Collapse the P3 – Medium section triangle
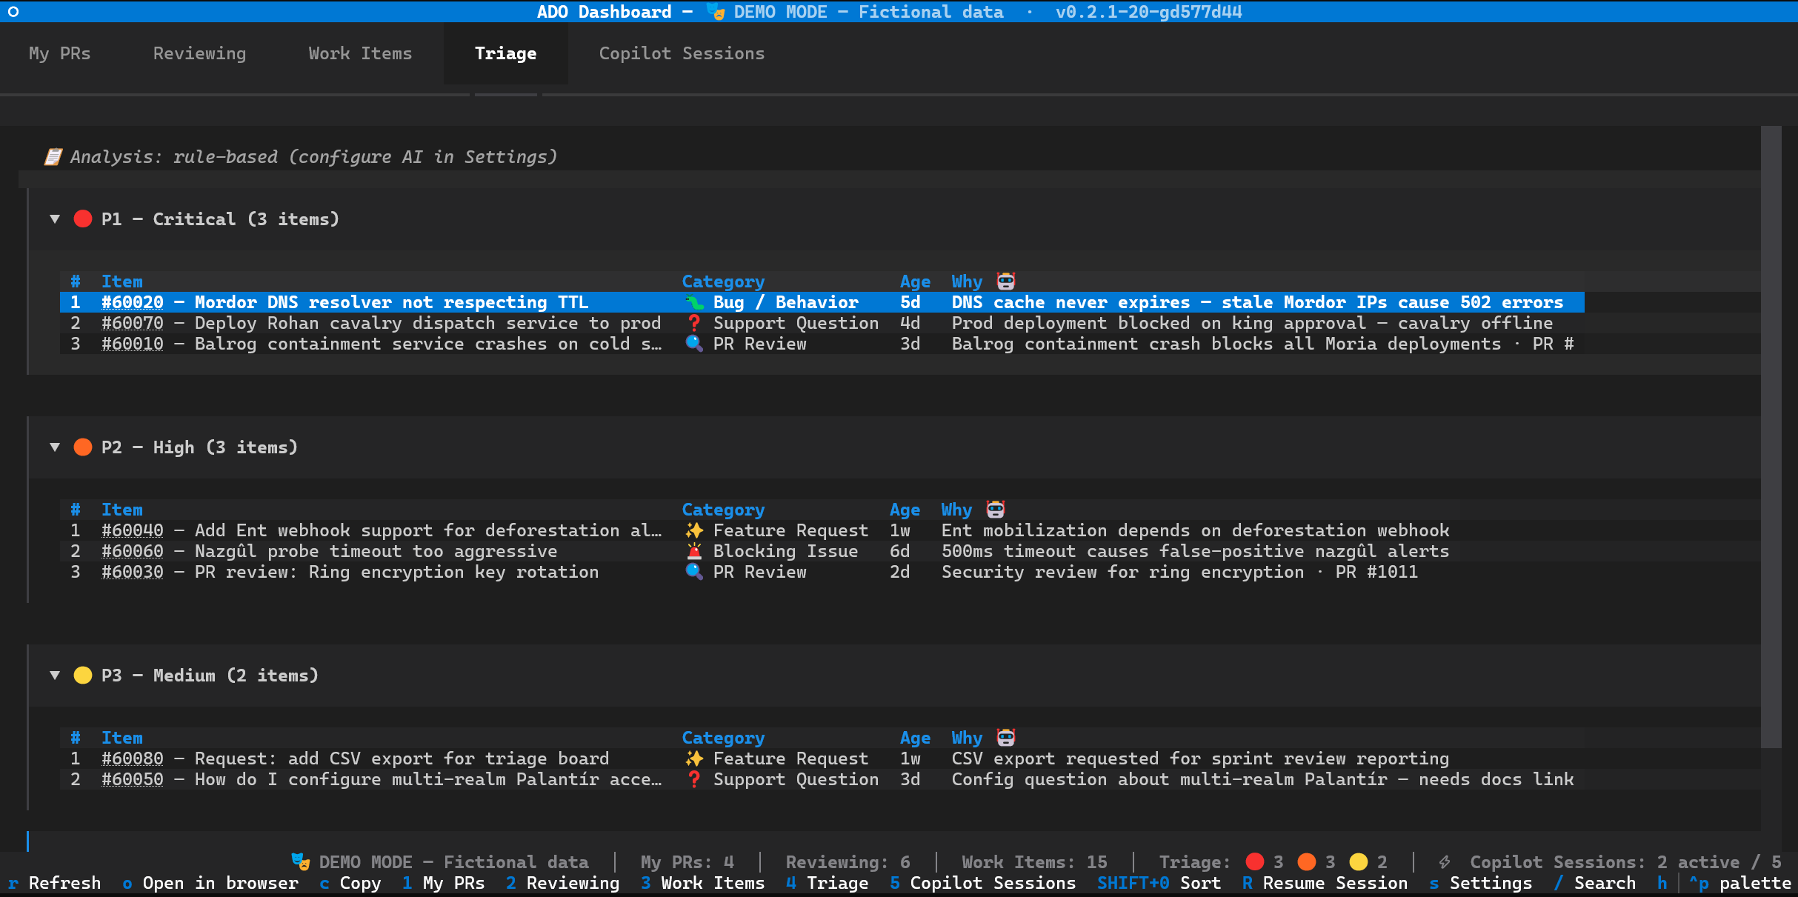This screenshot has height=897, width=1798. click(x=55, y=676)
